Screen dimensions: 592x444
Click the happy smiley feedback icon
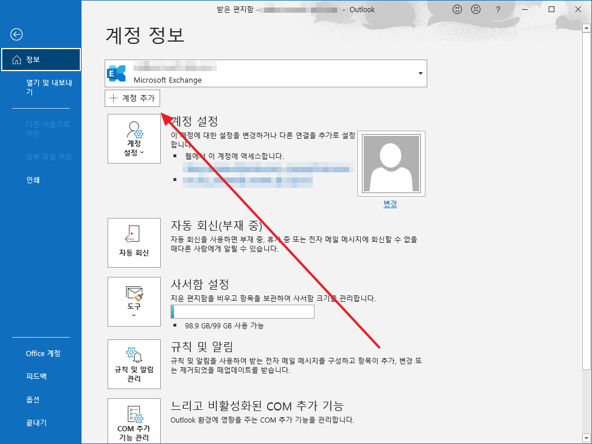pyautogui.click(x=457, y=9)
